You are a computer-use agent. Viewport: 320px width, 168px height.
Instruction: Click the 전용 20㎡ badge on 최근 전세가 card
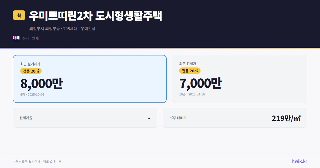190,71
